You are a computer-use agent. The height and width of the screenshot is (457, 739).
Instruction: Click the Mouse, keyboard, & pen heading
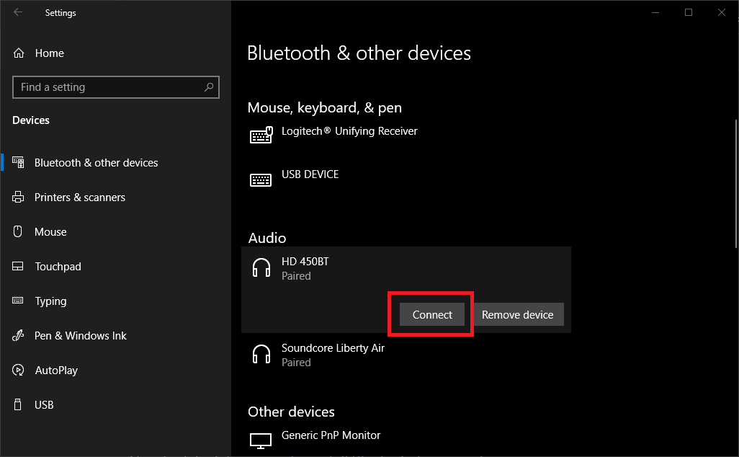point(325,108)
